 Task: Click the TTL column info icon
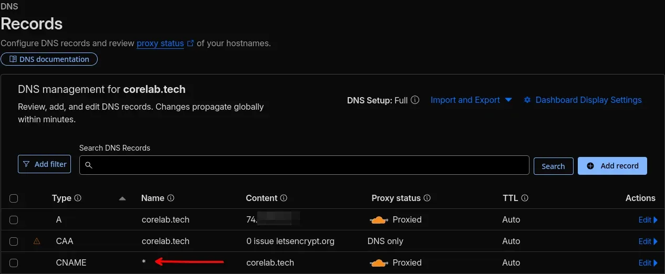pyautogui.click(x=525, y=198)
